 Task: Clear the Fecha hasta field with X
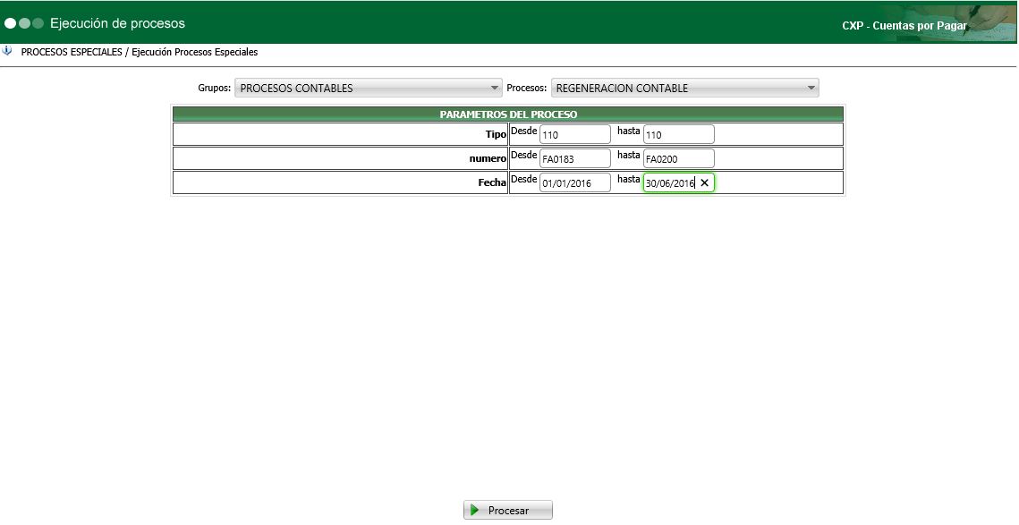(704, 183)
